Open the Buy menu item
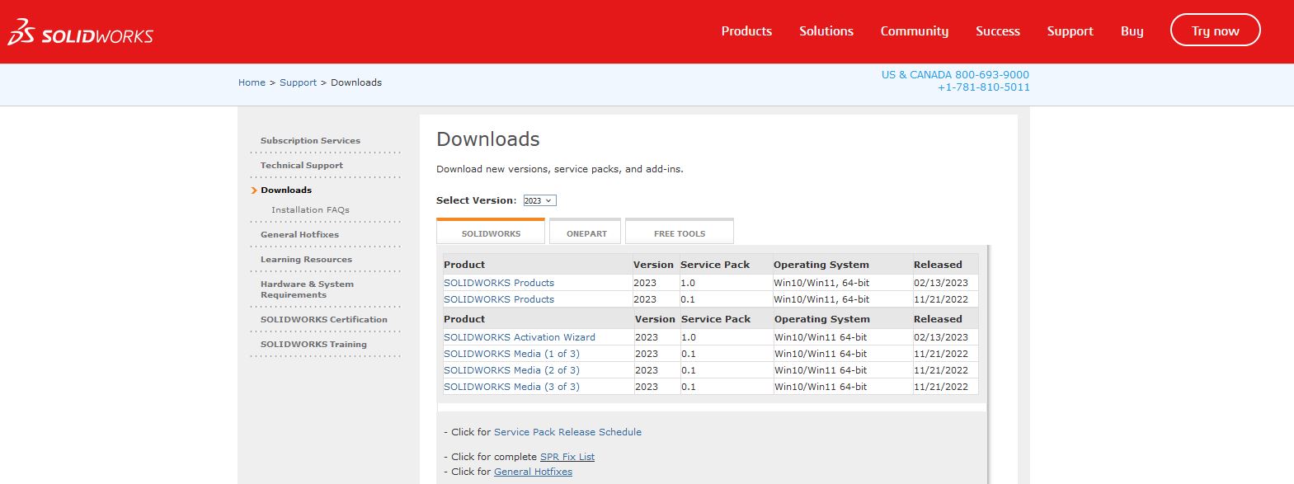1294x484 pixels. tap(1132, 31)
